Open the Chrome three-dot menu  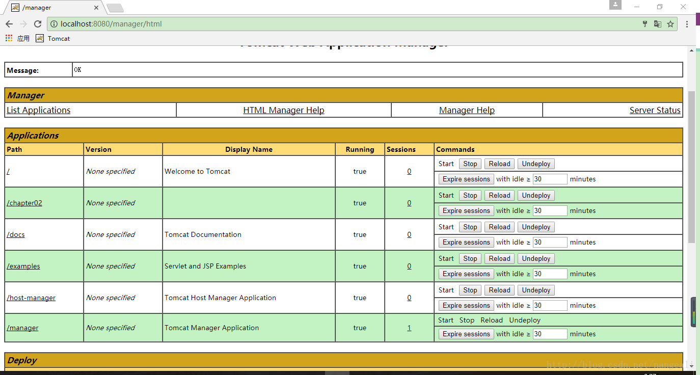[687, 24]
